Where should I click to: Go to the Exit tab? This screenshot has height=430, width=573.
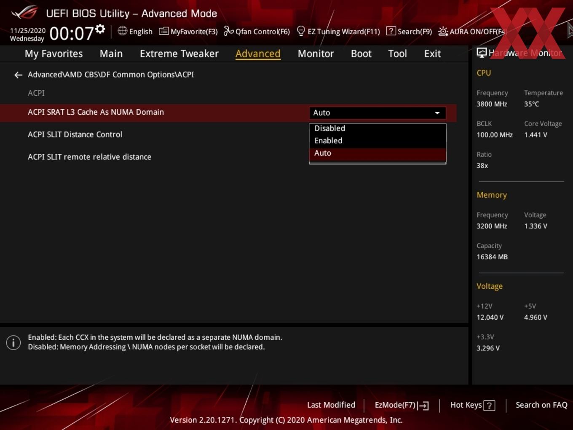(432, 54)
